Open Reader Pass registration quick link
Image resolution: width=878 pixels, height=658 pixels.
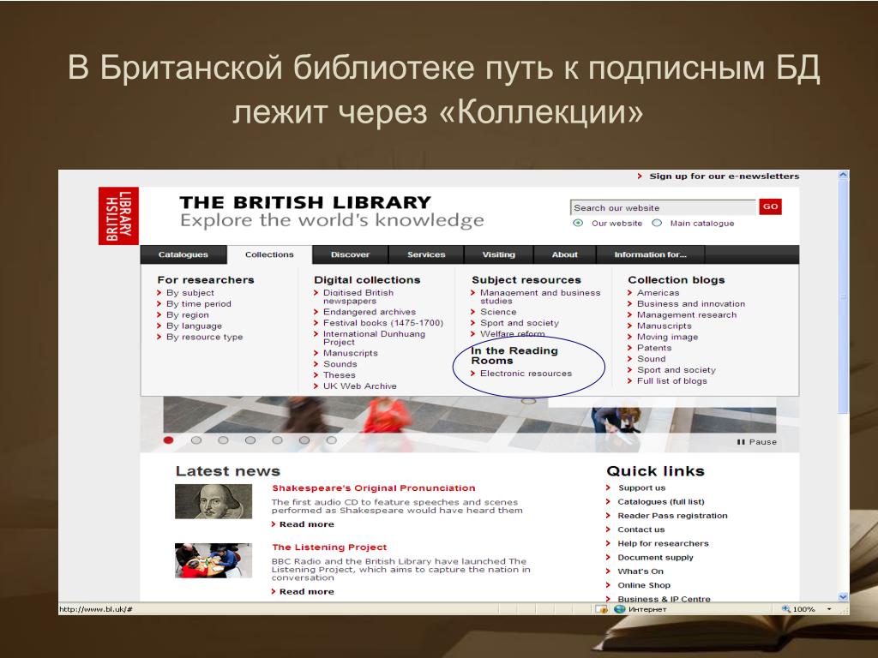pos(672,516)
